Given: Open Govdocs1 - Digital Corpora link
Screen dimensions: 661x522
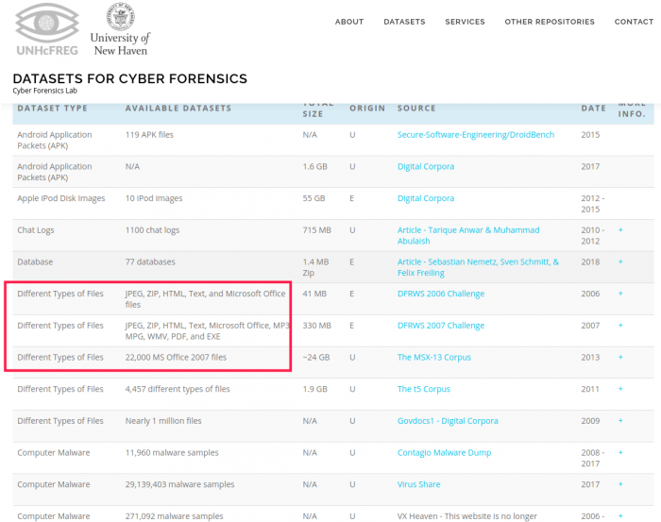Looking at the screenshot, I should point(448,420).
